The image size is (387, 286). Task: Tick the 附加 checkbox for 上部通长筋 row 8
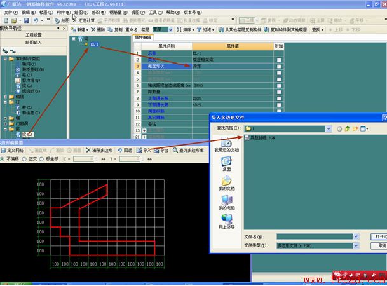[x=279, y=99]
